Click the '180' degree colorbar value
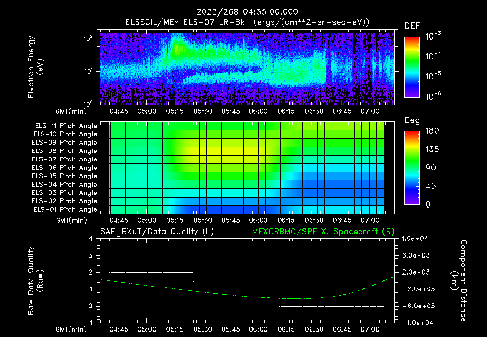This screenshot has height=337, width=487. (432, 131)
